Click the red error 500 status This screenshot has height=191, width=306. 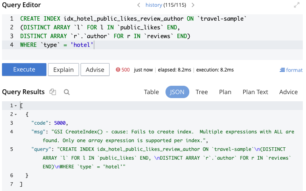[123, 70]
